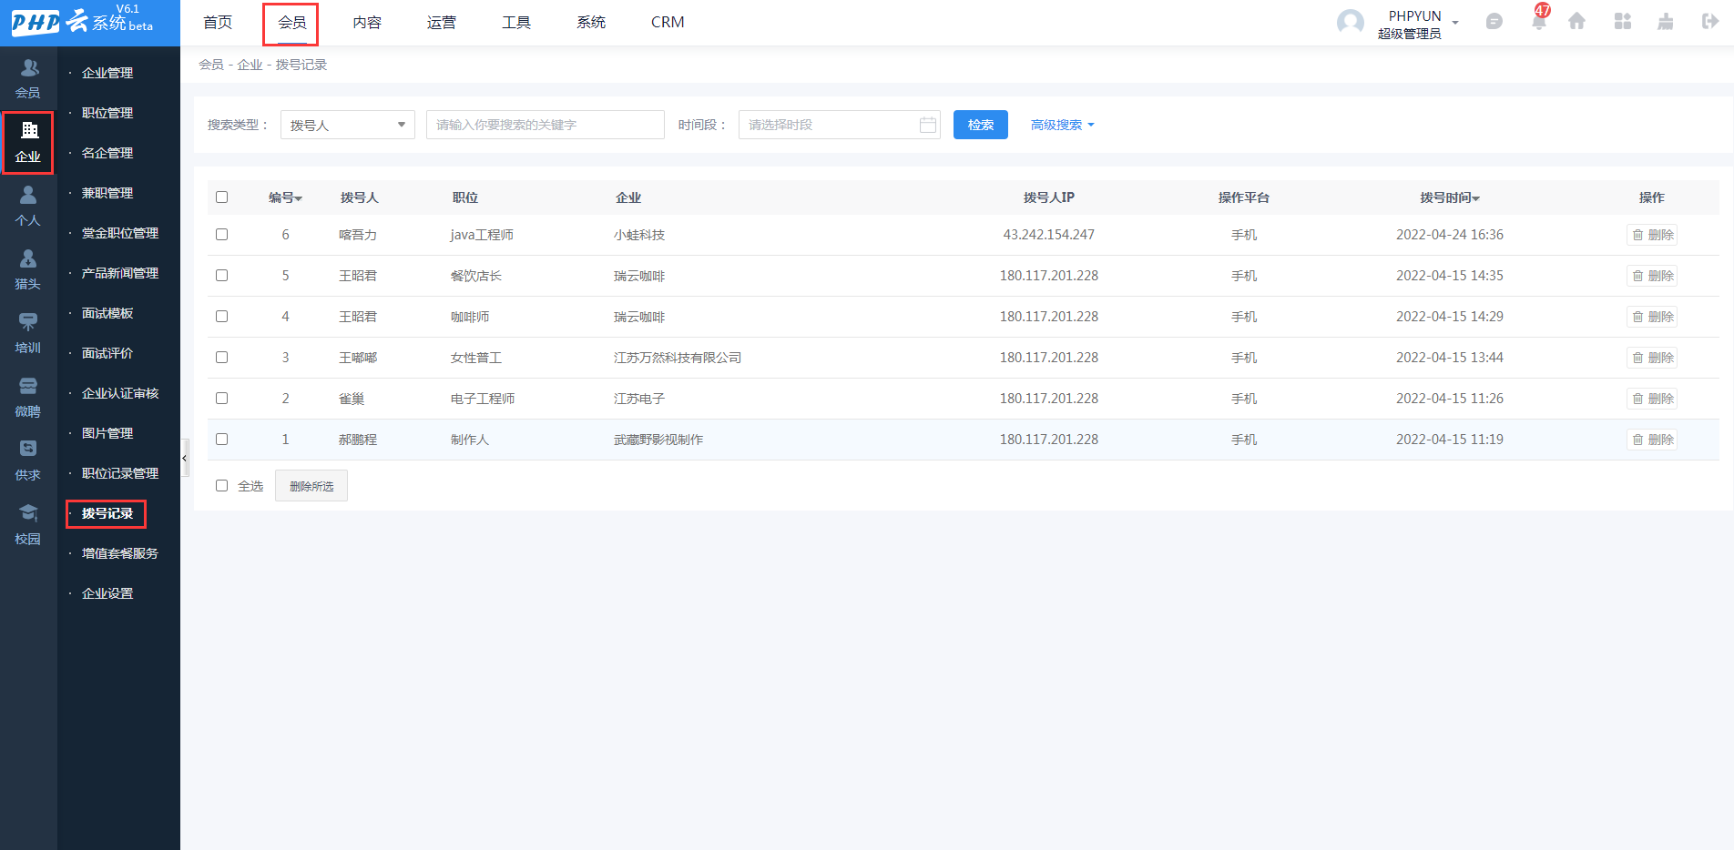Open the 培训 training icon section
This screenshot has width=1734, height=850.
click(x=28, y=322)
